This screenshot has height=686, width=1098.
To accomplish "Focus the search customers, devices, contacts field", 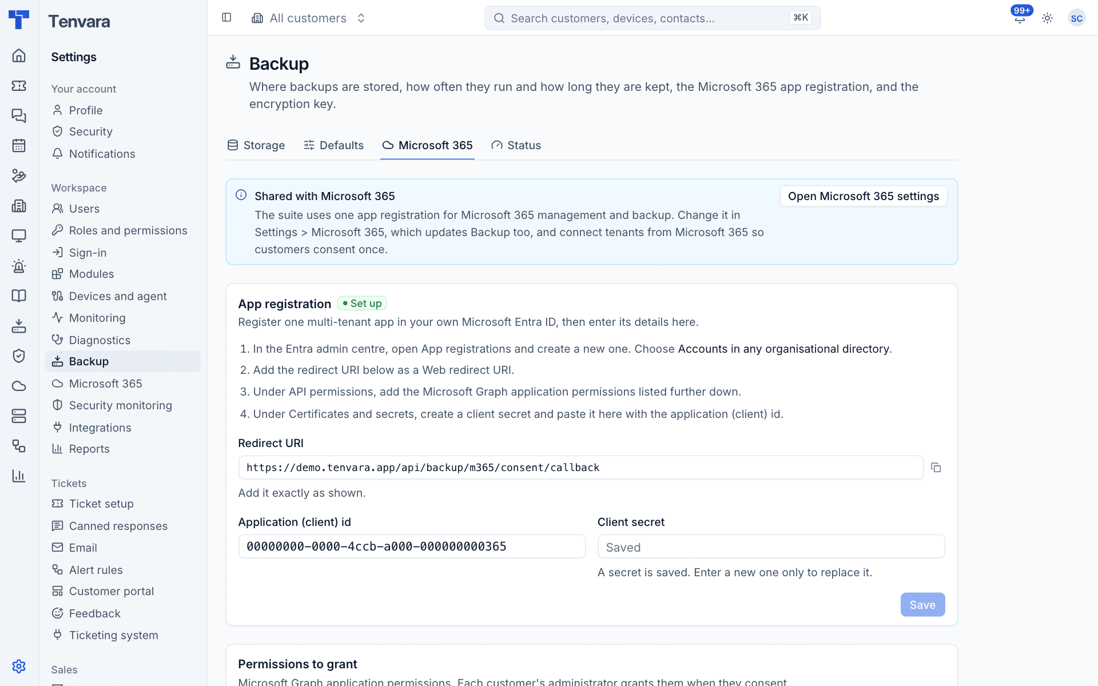I will tap(653, 18).
